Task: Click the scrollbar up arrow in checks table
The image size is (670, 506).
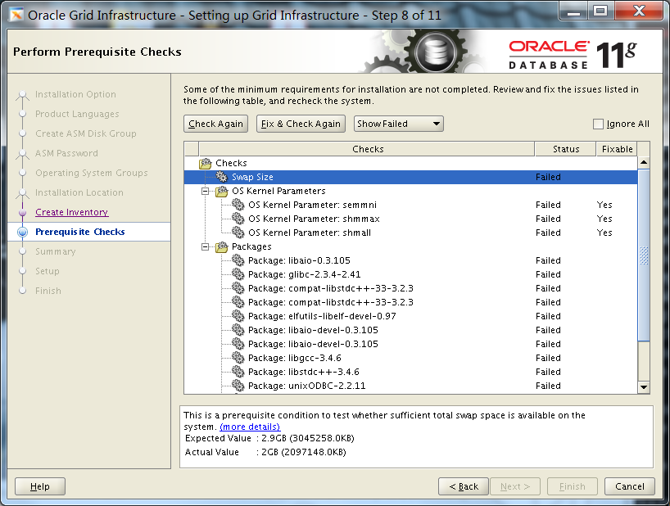Action: point(644,163)
